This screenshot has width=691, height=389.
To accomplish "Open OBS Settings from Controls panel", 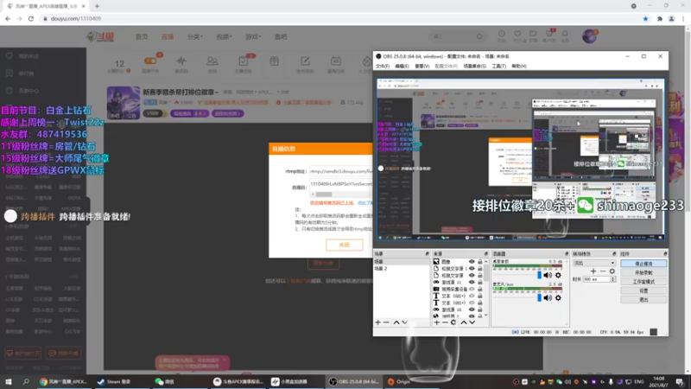I will click(x=643, y=290).
